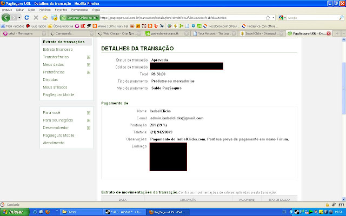The height and width of the screenshot is (216, 346).
Task: Open the upper PagSeguro Mobile link
Action: point(58,95)
